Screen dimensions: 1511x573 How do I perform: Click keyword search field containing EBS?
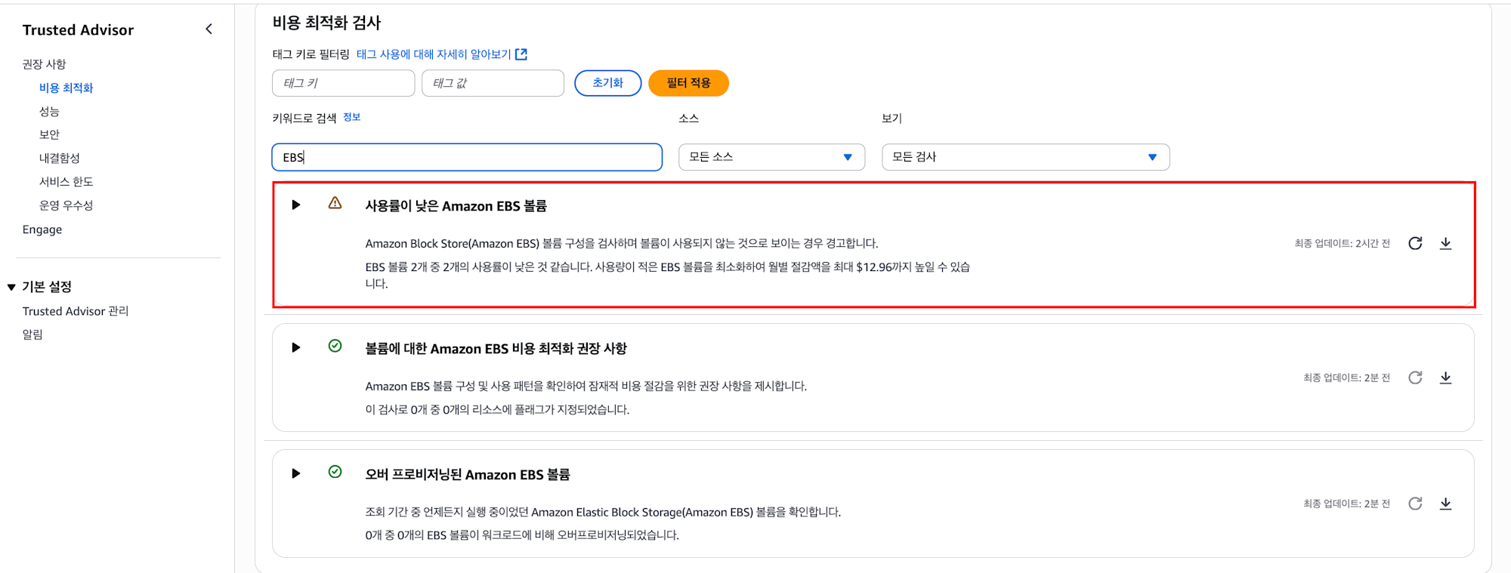(467, 157)
